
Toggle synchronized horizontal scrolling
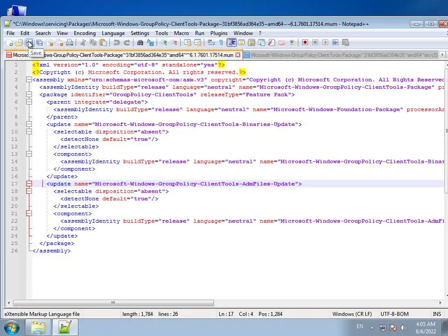point(197,42)
